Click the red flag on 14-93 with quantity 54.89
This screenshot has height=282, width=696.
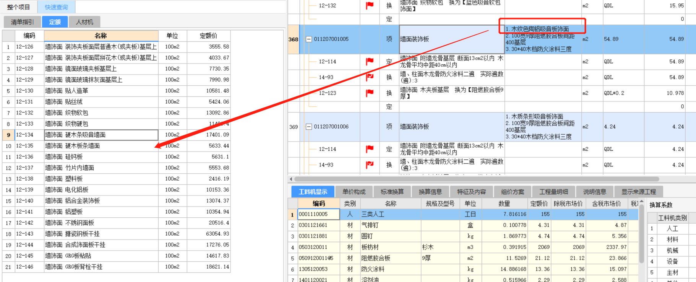[370, 77]
